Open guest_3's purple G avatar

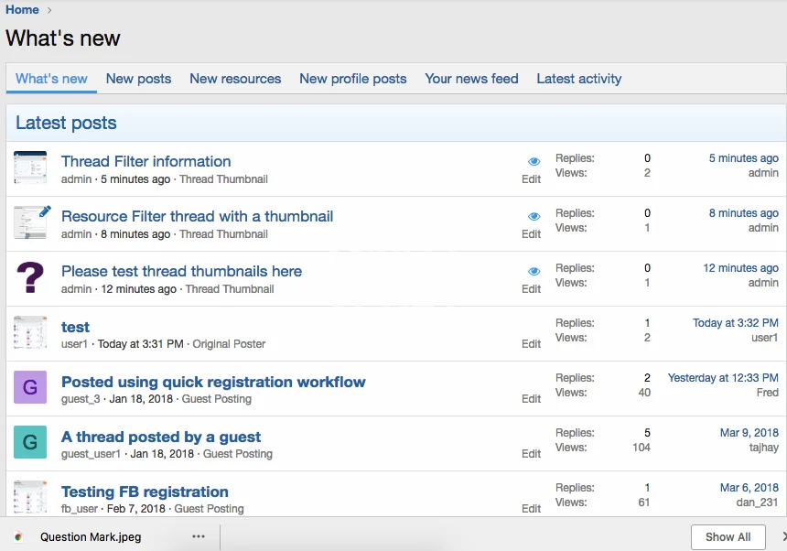pyautogui.click(x=29, y=387)
